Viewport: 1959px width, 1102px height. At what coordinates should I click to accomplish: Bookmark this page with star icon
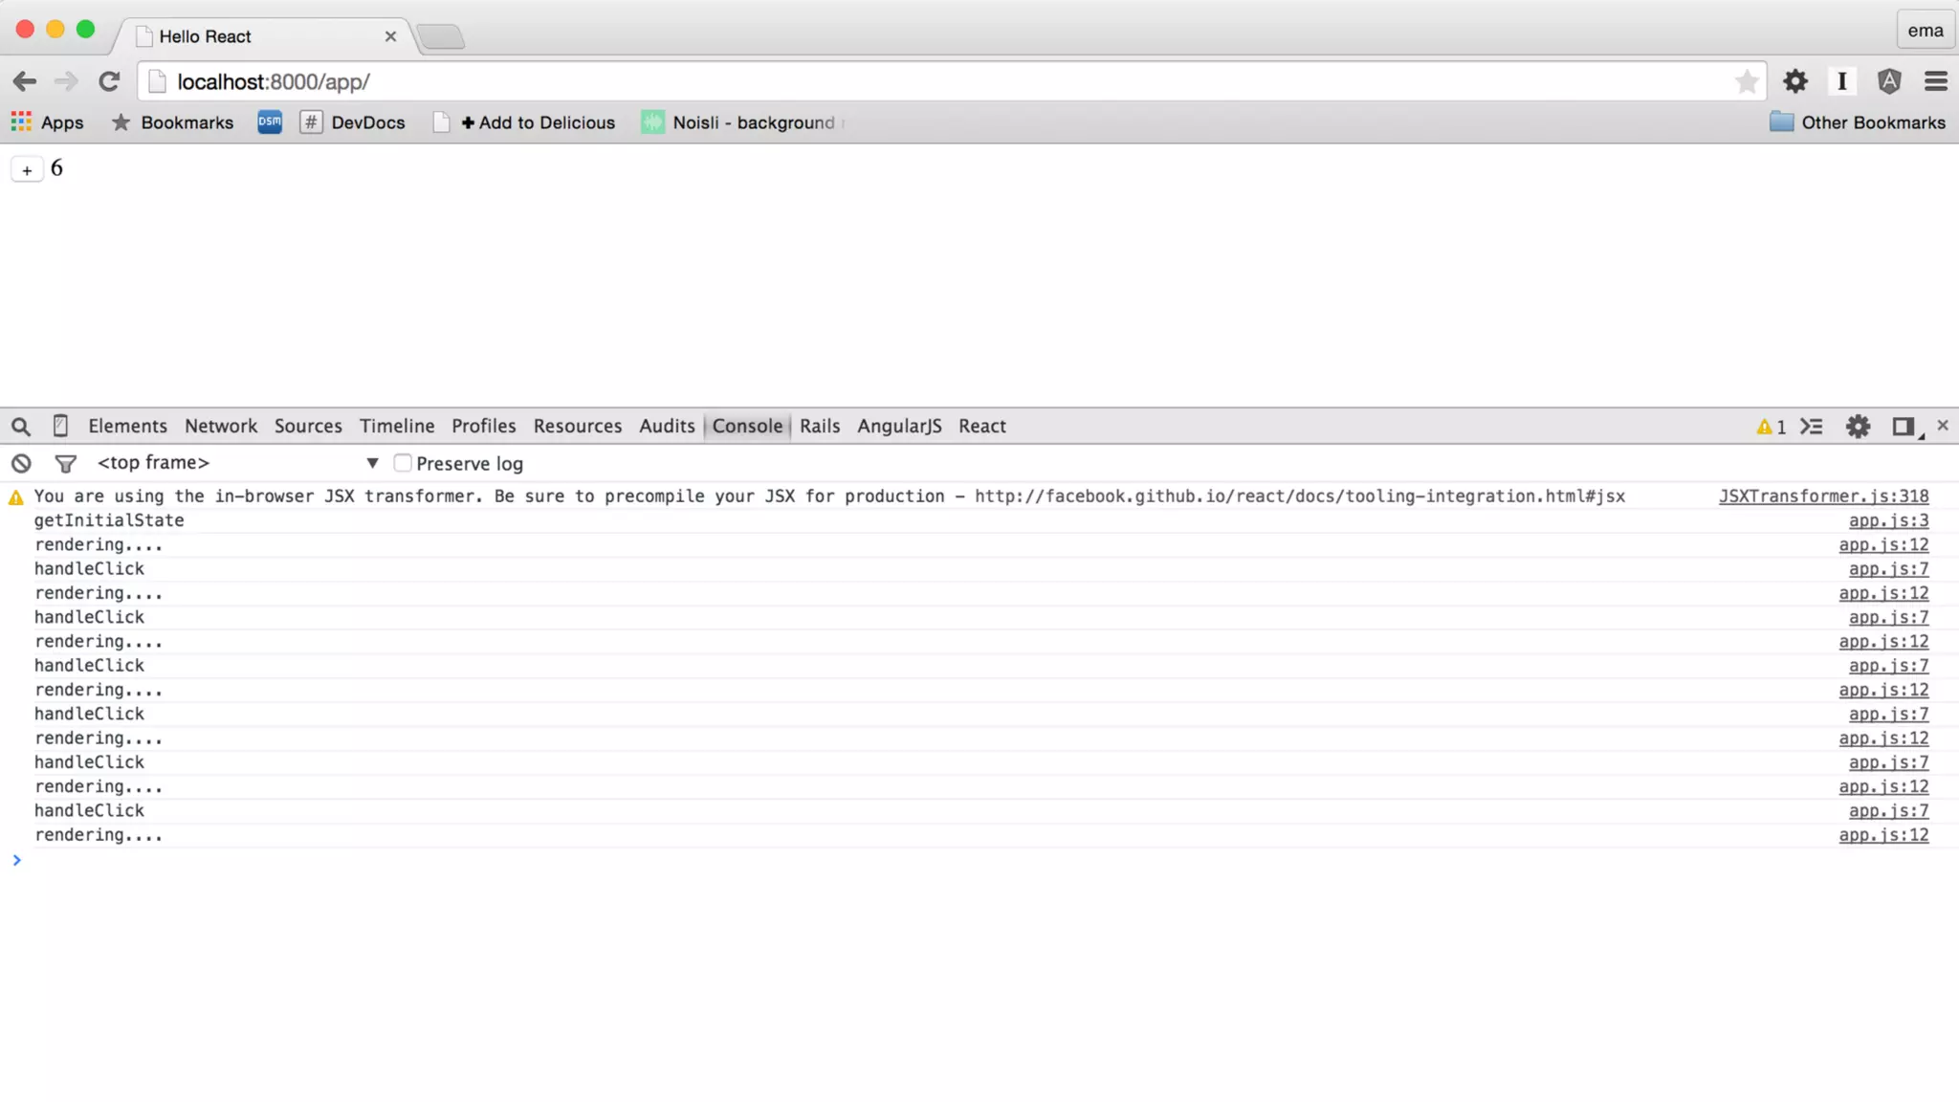(1746, 82)
